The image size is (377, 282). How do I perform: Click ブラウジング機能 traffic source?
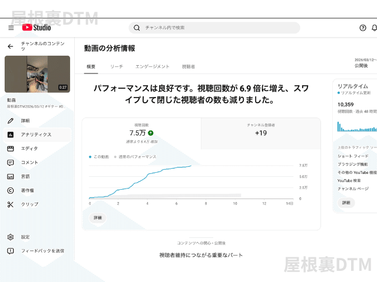point(352,164)
